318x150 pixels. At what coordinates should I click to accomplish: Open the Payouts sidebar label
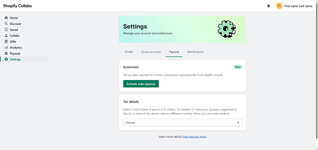15,54
